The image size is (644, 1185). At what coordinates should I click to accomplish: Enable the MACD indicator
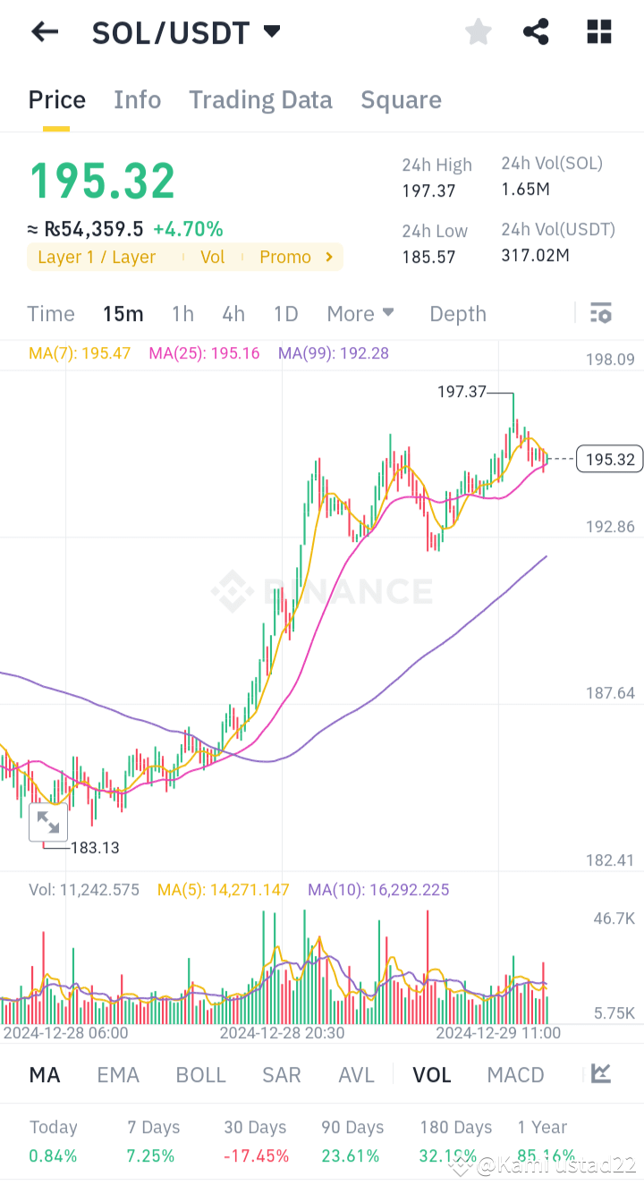[x=515, y=1074]
